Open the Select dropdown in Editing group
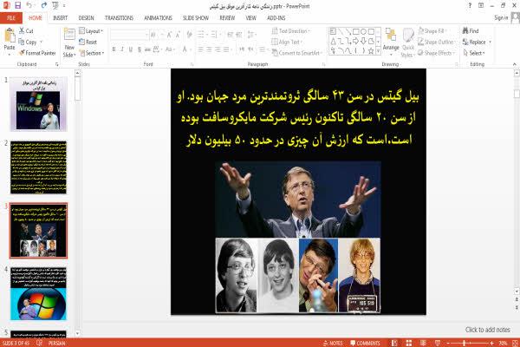This screenshot has width=520, height=347. [x=474, y=53]
